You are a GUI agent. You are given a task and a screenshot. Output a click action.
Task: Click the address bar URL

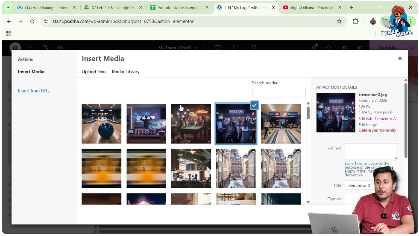pyautogui.click(x=123, y=21)
